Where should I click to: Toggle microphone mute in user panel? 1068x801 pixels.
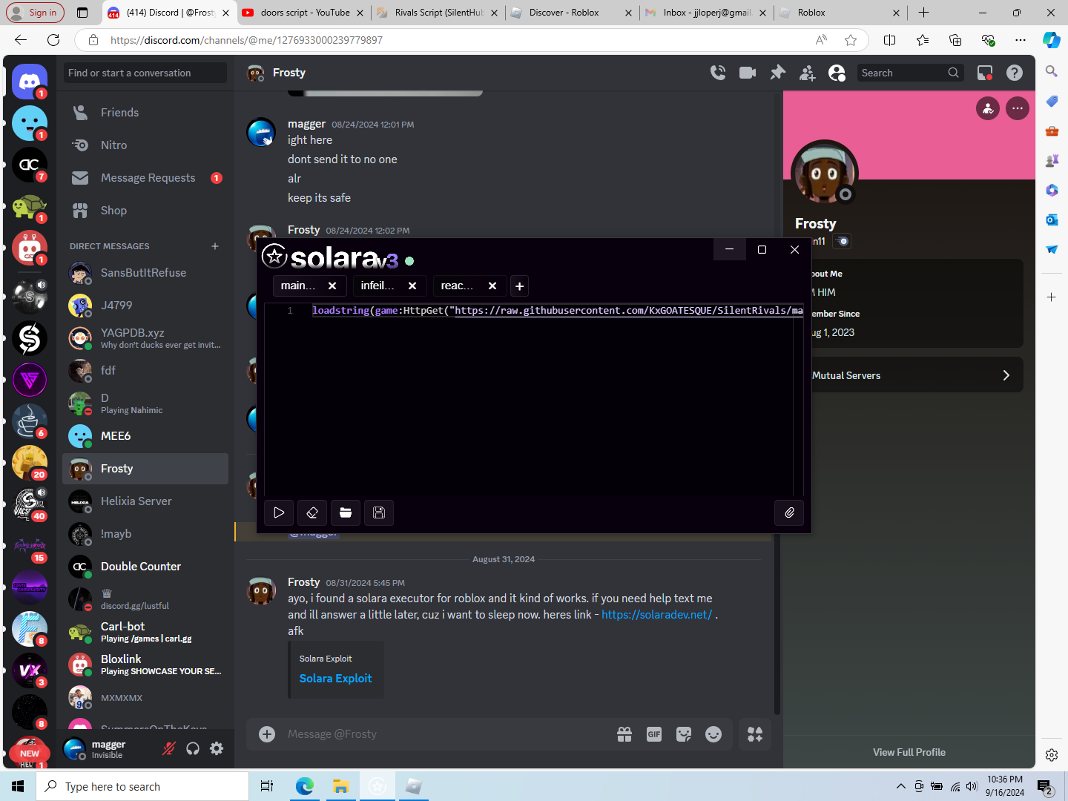pos(169,748)
